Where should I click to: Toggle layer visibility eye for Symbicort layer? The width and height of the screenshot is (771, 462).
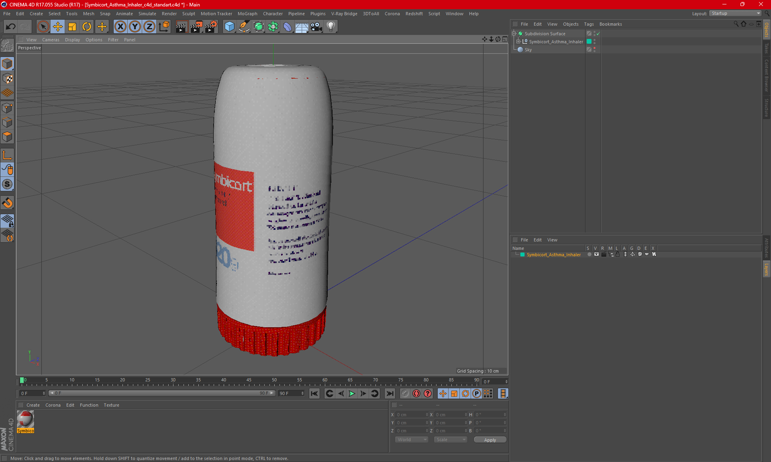coord(596,254)
